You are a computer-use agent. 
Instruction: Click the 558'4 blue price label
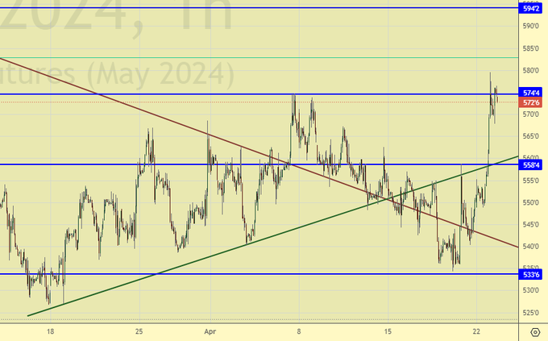click(x=531, y=164)
